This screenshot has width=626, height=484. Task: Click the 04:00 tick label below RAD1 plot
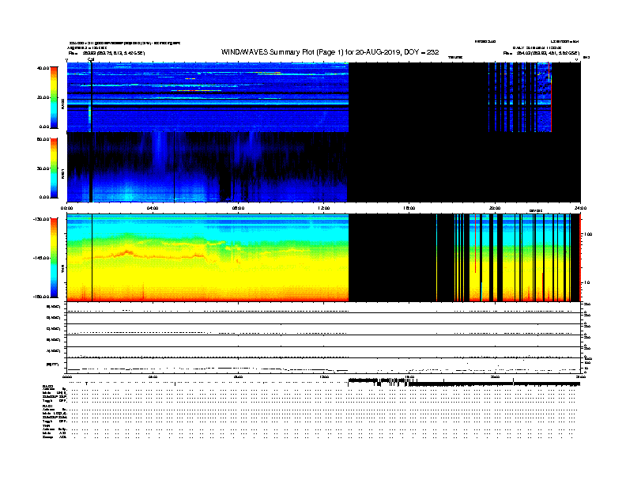[153, 208]
